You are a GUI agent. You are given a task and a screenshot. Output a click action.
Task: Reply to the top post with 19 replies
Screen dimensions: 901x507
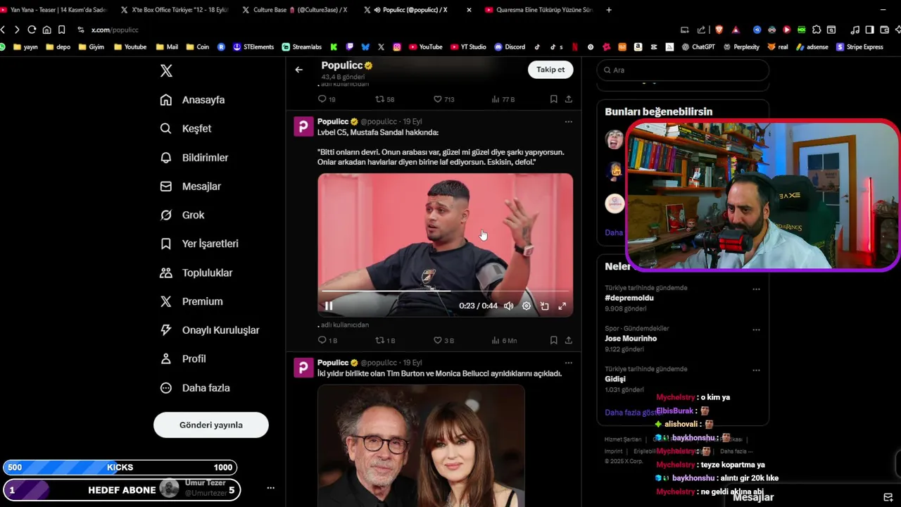(x=327, y=99)
